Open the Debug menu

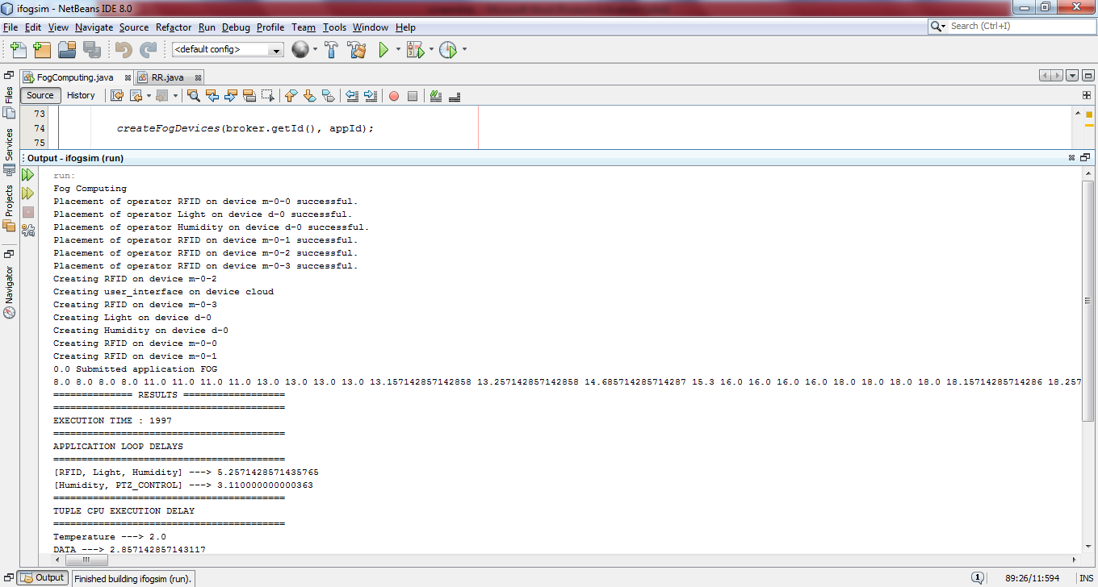(x=236, y=27)
